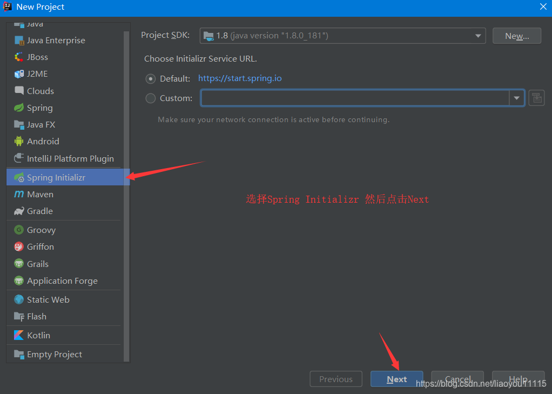Click the Spring Initializr icon
The image size is (552, 394).
(19, 177)
